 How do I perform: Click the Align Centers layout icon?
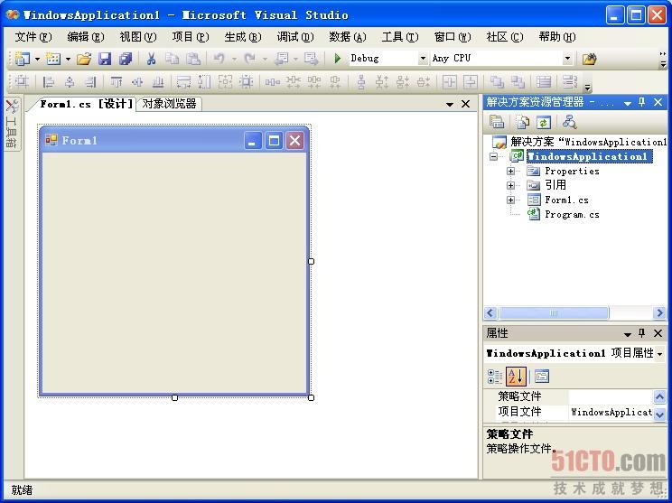point(70,81)
